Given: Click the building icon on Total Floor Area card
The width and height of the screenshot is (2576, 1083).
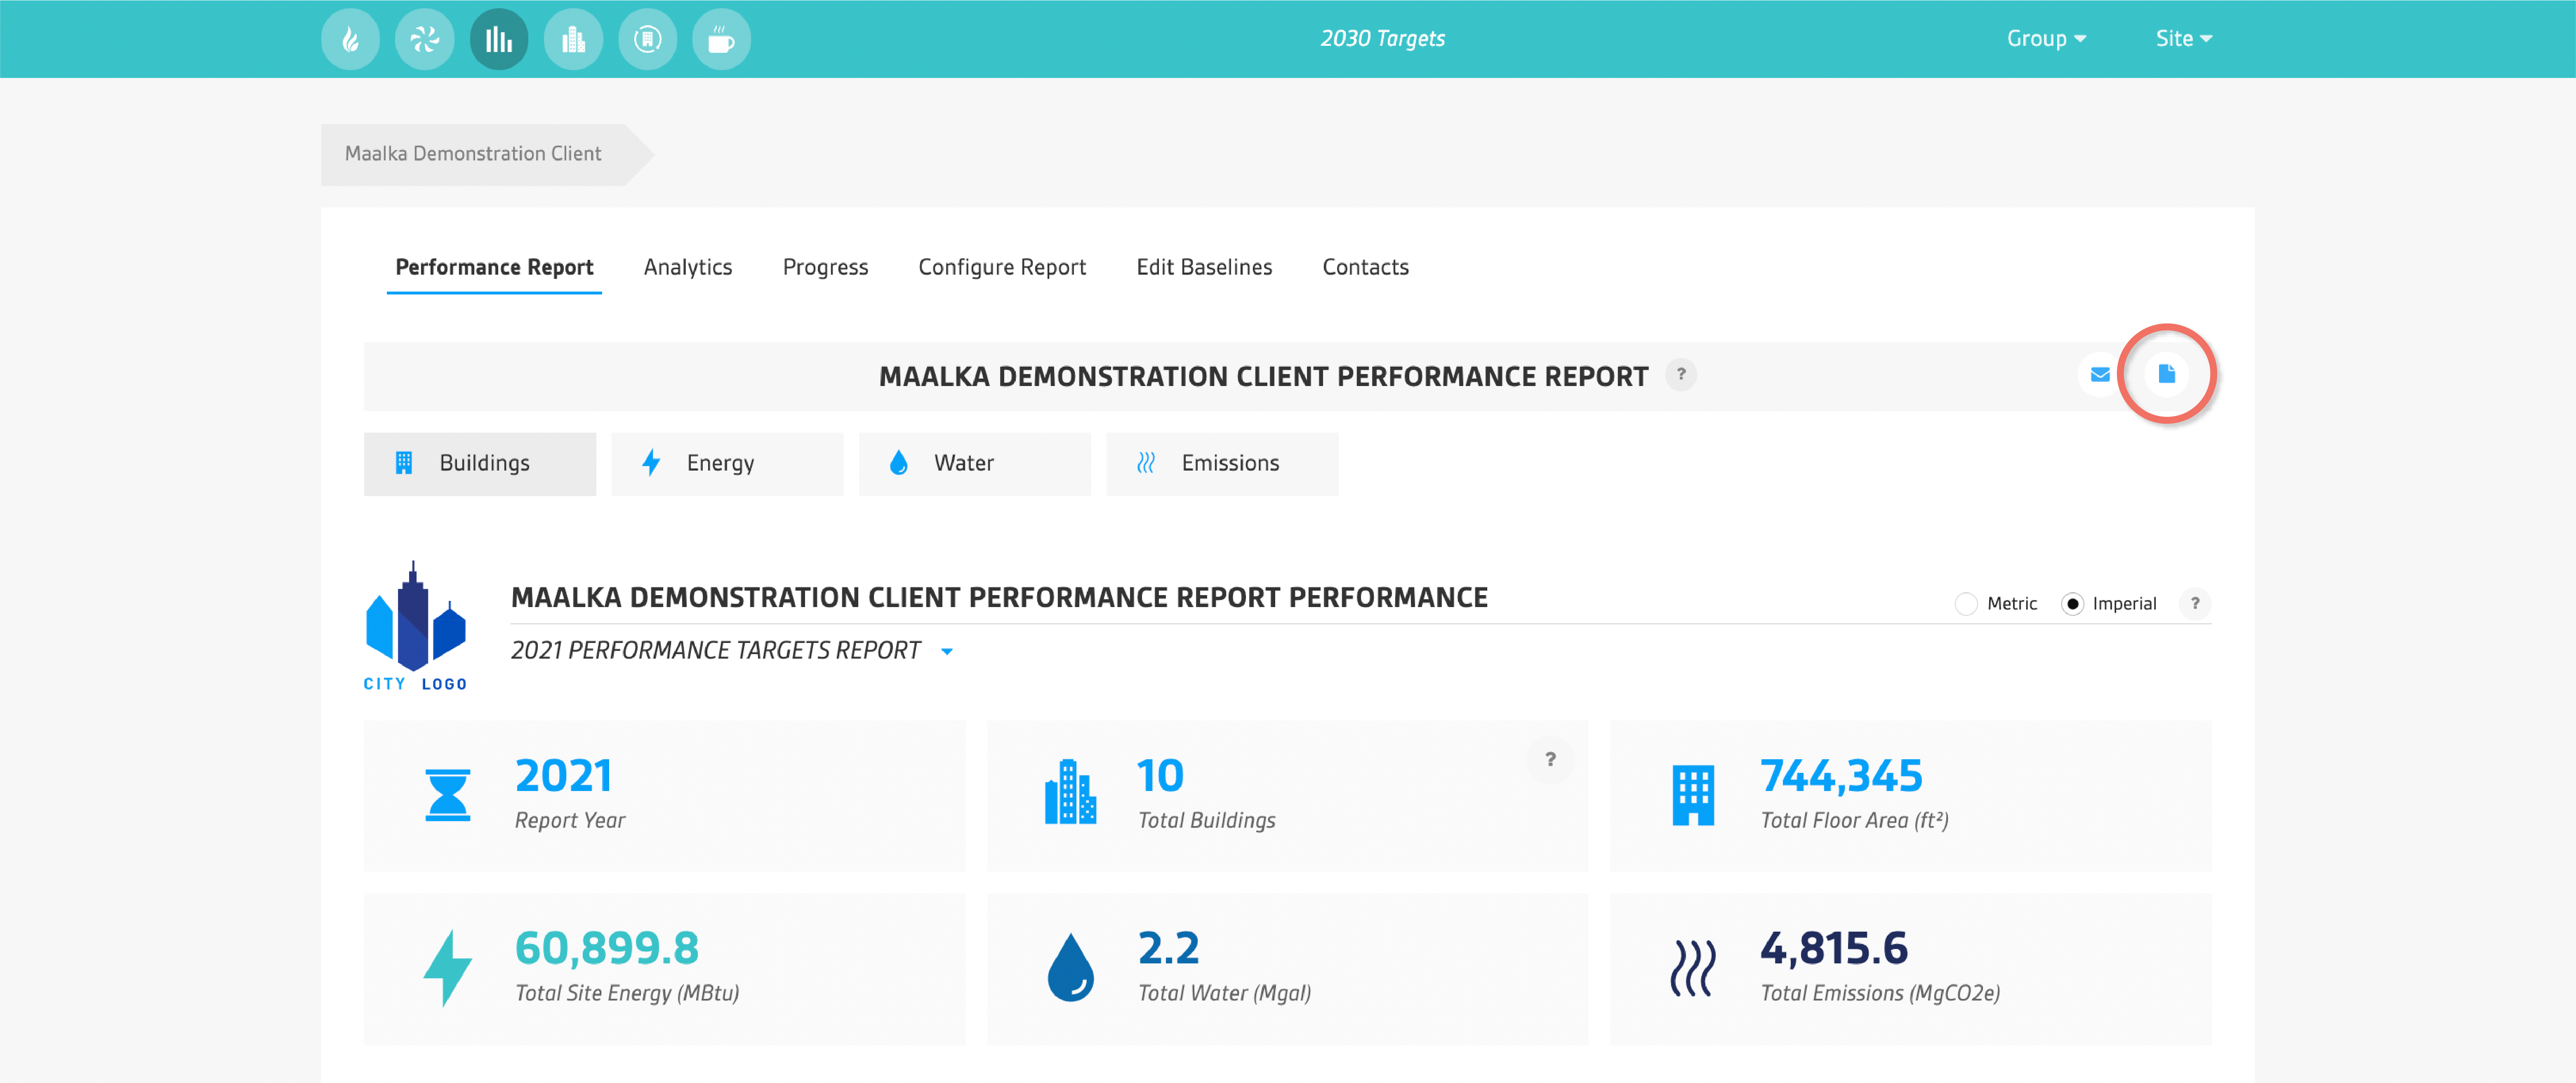Looking at the screenshot, I should [1693, 795].
